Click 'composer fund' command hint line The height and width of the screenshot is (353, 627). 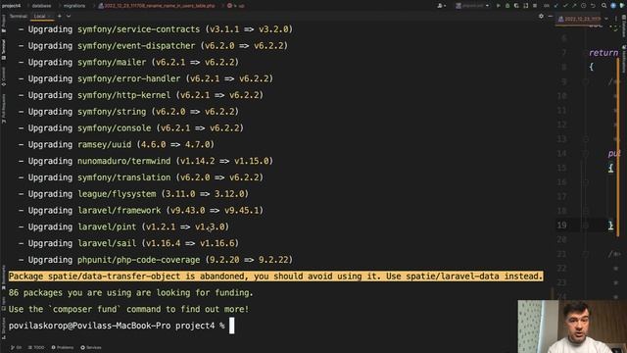[x=128, y=310]
